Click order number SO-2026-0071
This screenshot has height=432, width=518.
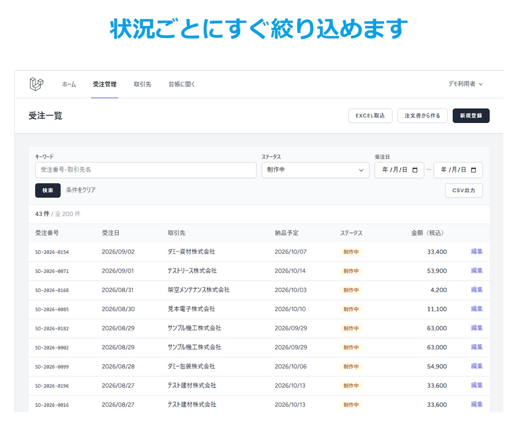click(x=52, y=271)
